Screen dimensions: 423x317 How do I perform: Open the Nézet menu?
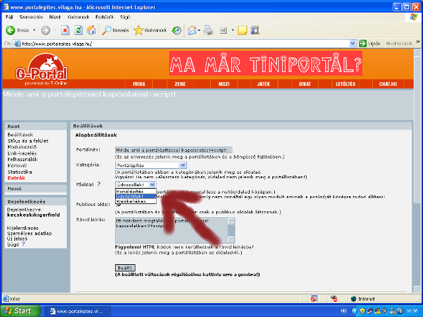[x=55, y=17]
